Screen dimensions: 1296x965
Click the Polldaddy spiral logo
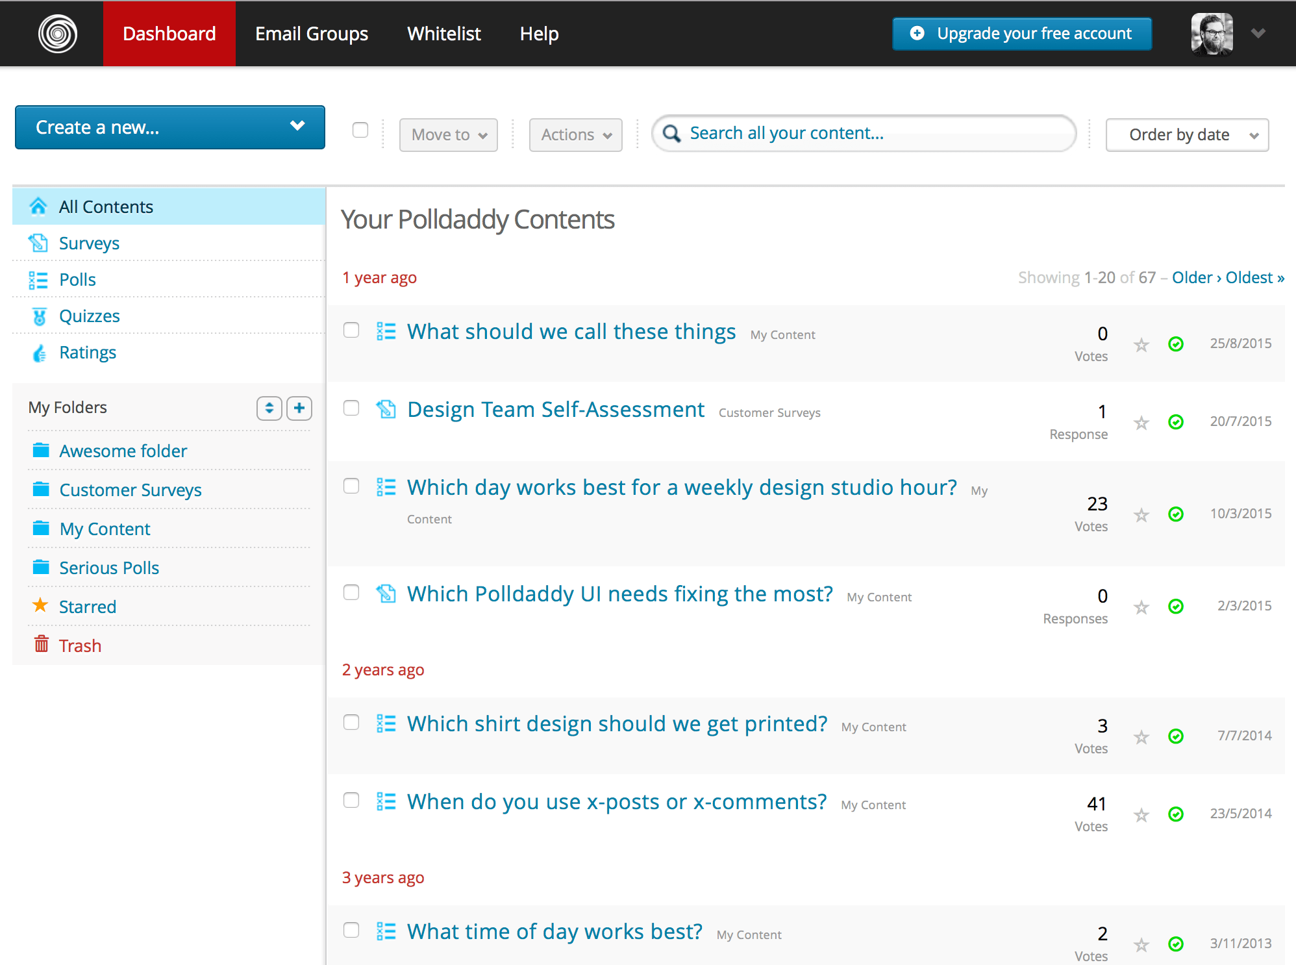[x=58, y=34]
